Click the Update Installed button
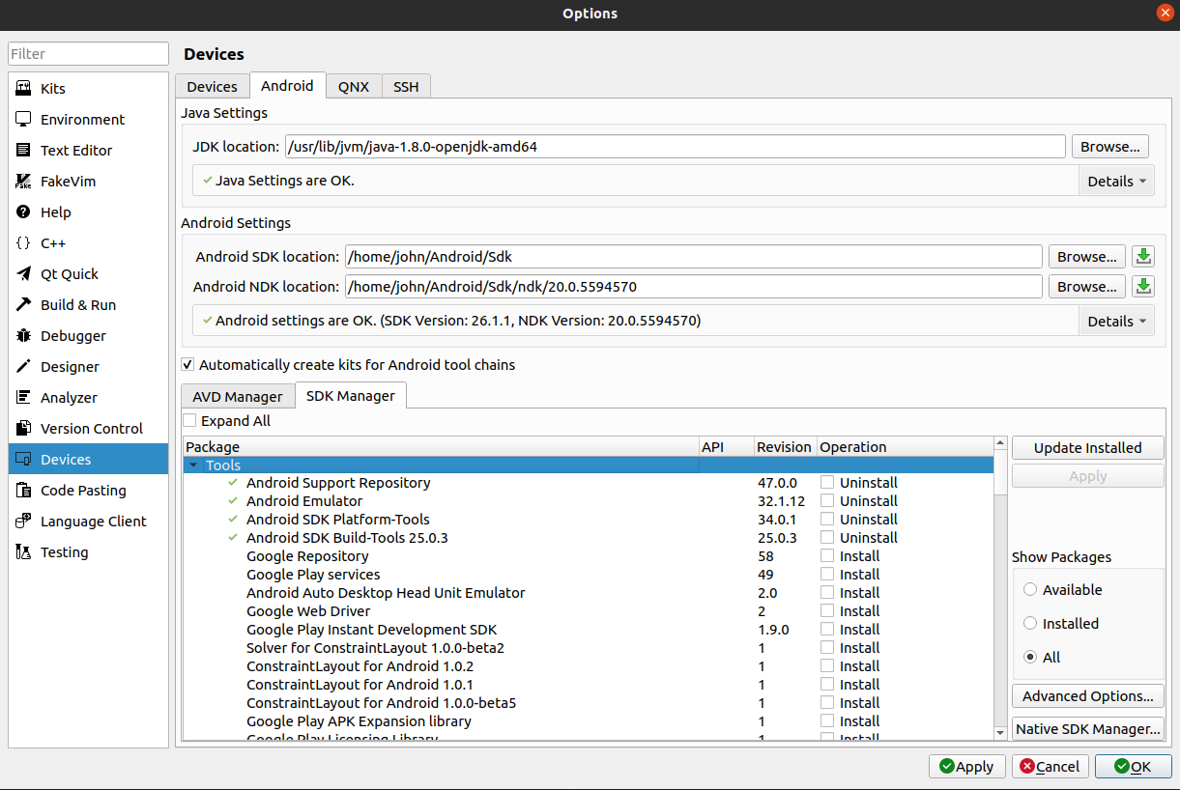 (x=1087, y=448)
